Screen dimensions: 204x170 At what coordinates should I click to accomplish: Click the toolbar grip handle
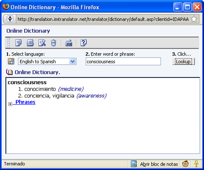coord(9,43)
